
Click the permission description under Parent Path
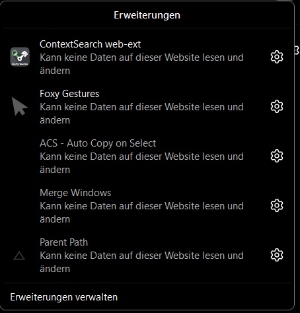click(x=141, y=262)
